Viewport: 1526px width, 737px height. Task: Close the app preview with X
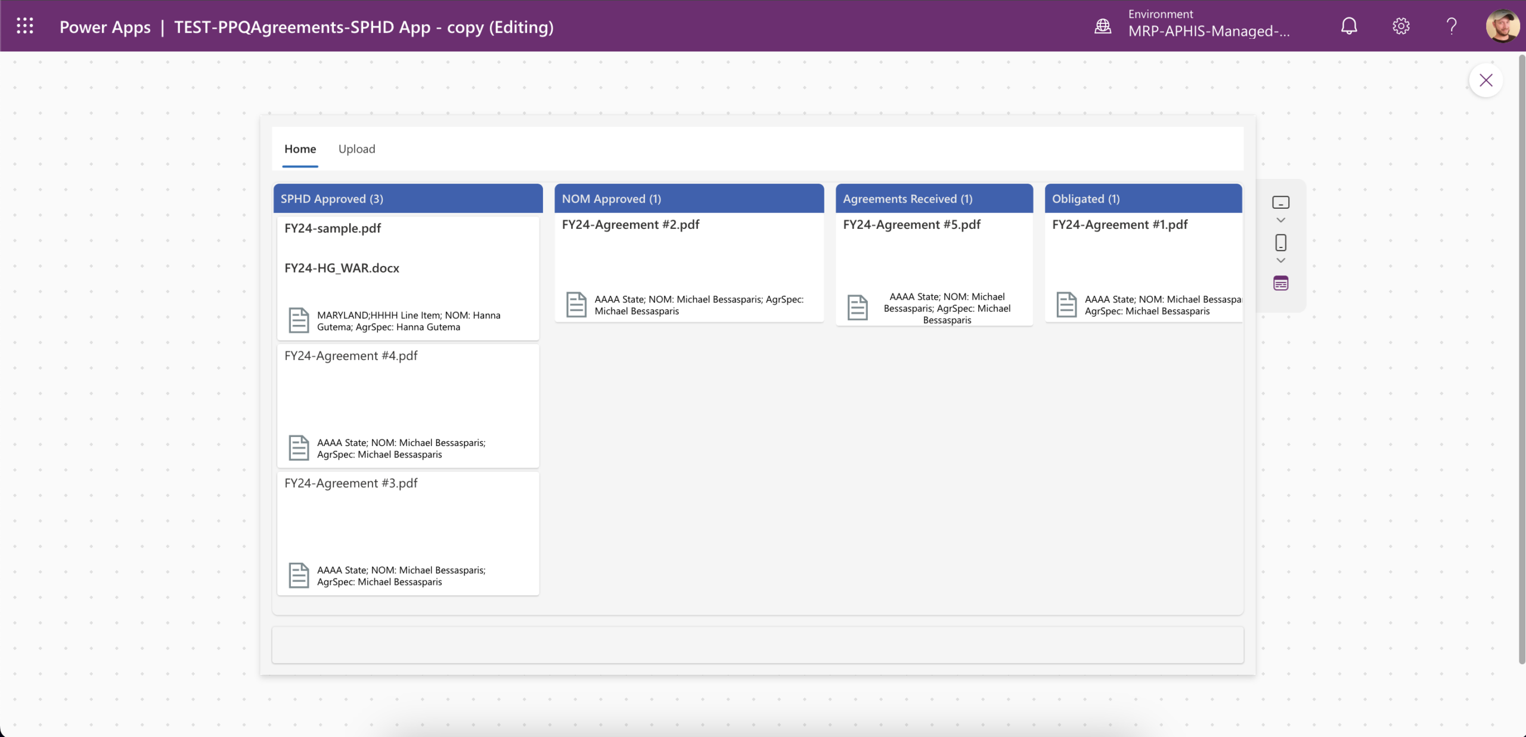1485,80
